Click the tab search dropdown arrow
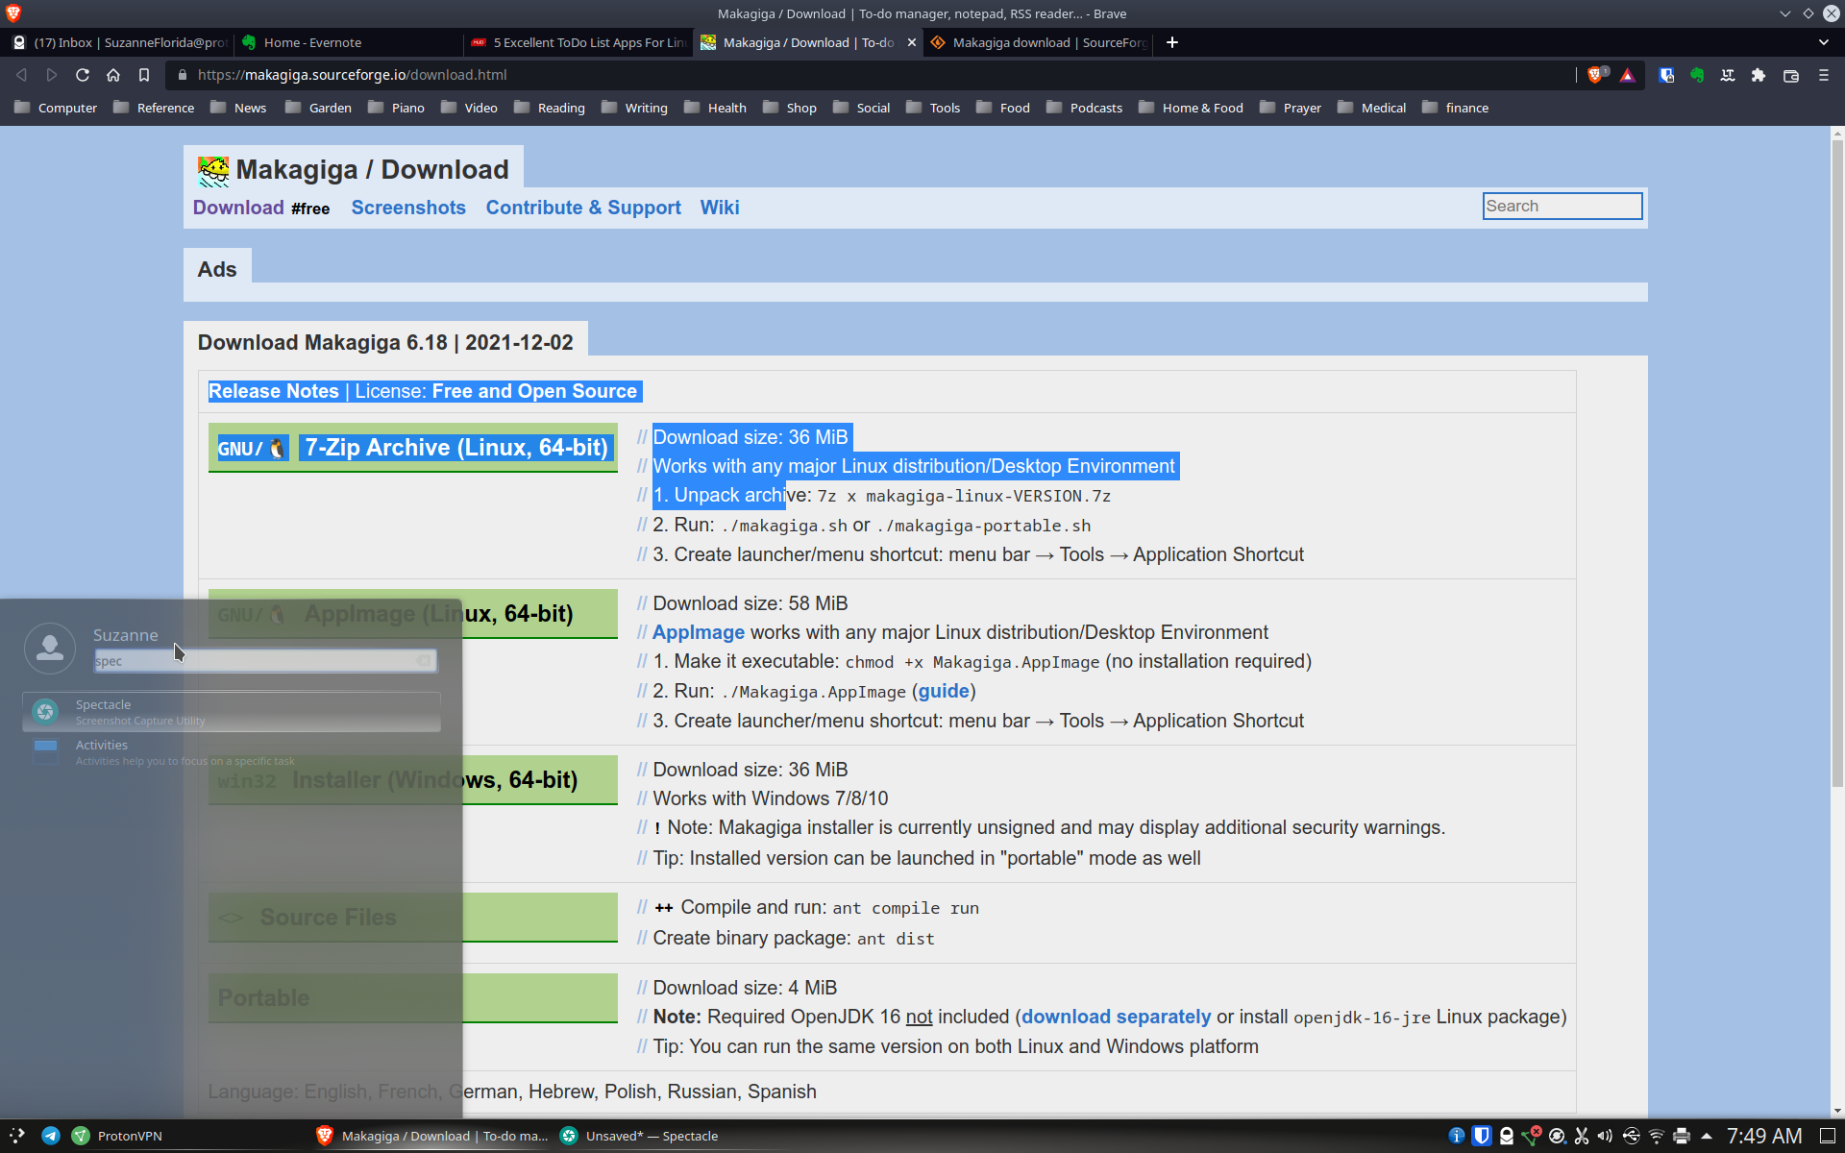The image size is (1845, 1153). pyautogui.click(x=1824, y=42)
